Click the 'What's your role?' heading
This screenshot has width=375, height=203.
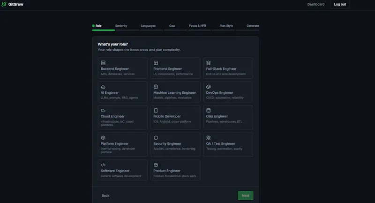112,44
